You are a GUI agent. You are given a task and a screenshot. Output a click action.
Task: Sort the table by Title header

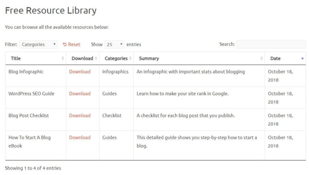(16, 58)
